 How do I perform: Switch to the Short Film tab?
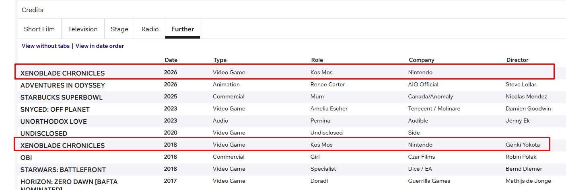(39, 29)
